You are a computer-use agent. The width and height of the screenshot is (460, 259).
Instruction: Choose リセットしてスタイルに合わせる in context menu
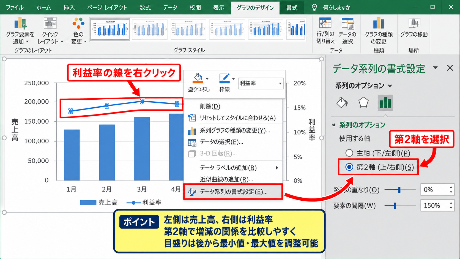pos(233,118)
